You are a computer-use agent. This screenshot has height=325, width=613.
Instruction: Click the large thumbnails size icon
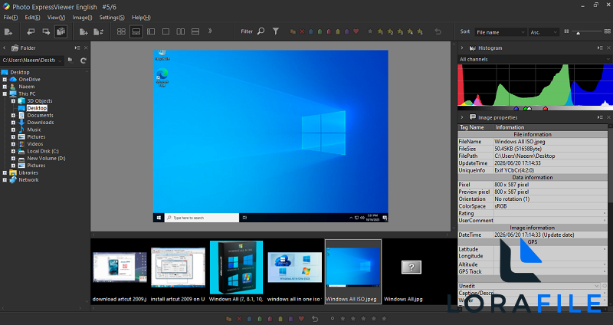tap(607, 31)
